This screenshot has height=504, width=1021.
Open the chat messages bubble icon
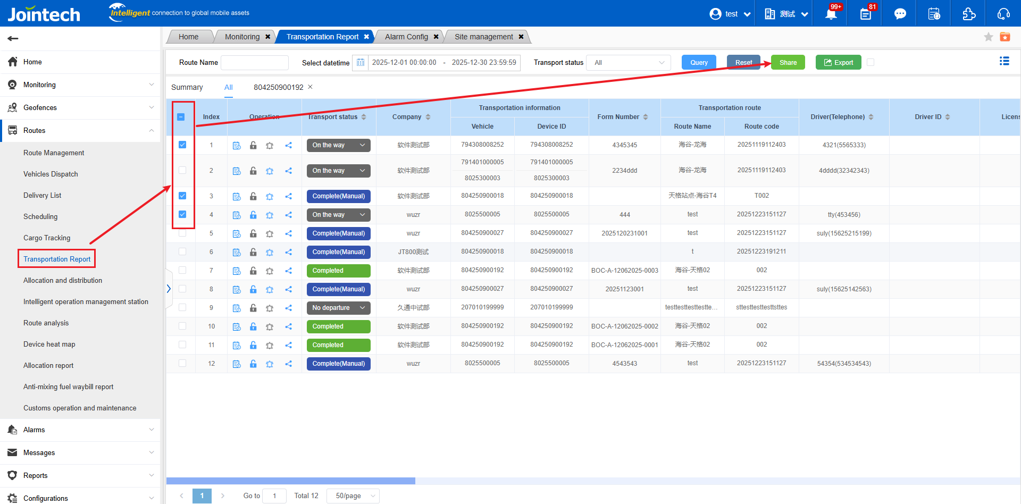(900, 14)
